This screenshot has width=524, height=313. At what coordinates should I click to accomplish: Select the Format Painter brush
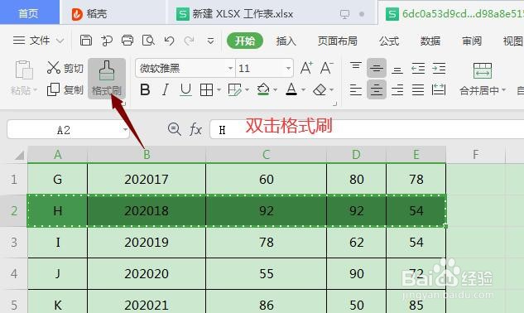point(107,79)
